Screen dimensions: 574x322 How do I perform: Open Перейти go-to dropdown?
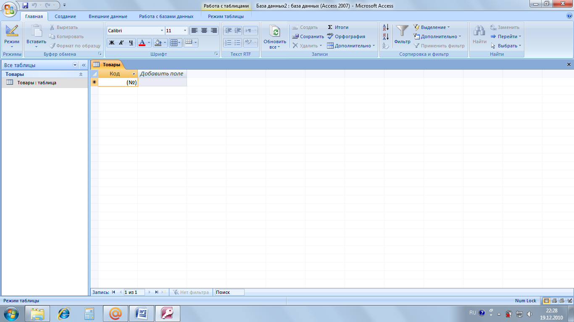(x=506, y=36)
